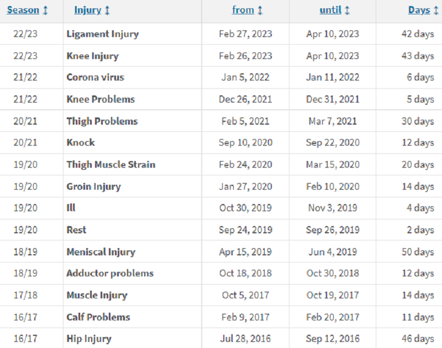
Task: Select the Hip Injury row
Action: click(89, 339)
